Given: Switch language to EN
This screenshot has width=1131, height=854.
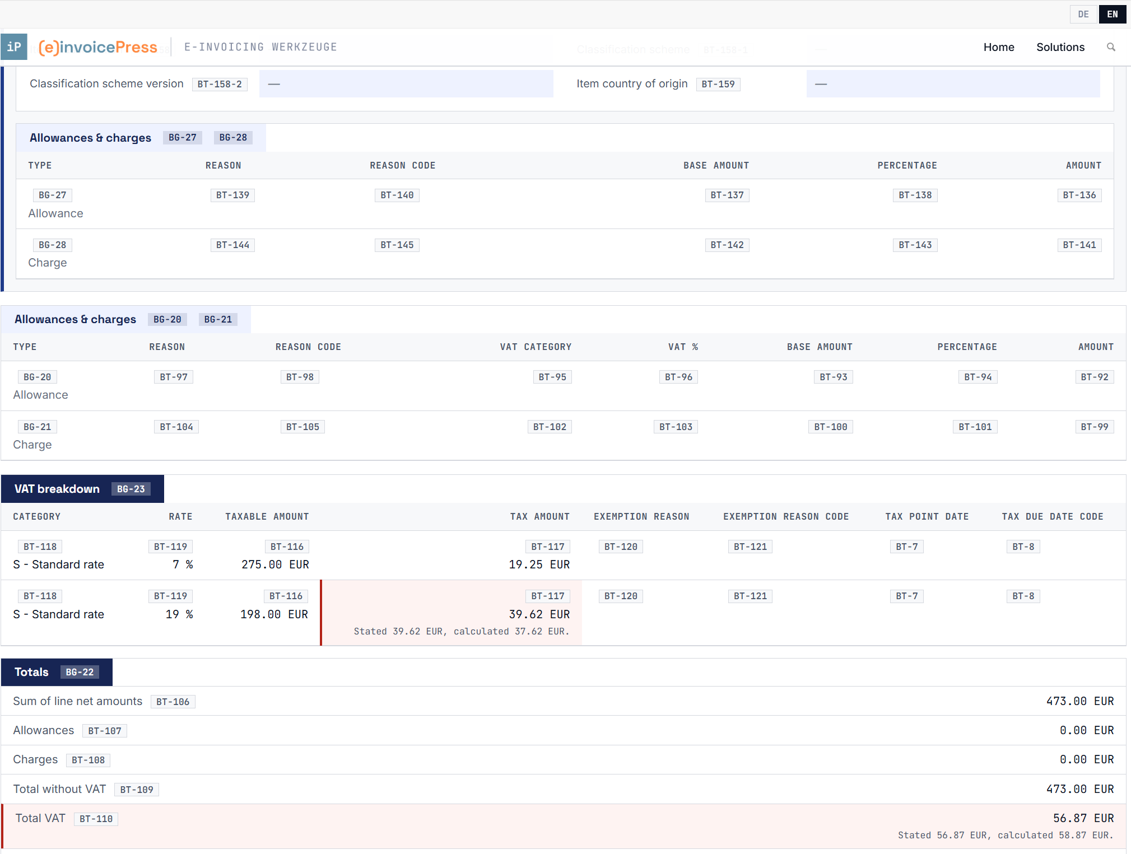Looking at the screenshot, I should tap(1113, 14).
